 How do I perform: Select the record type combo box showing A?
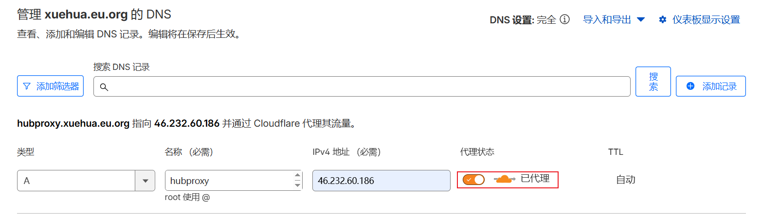pos(76,181)
